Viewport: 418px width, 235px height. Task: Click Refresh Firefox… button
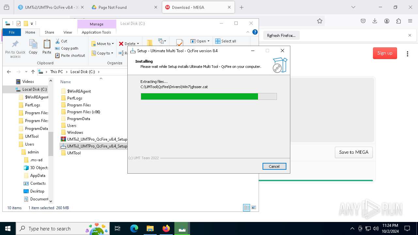point(281,36)
